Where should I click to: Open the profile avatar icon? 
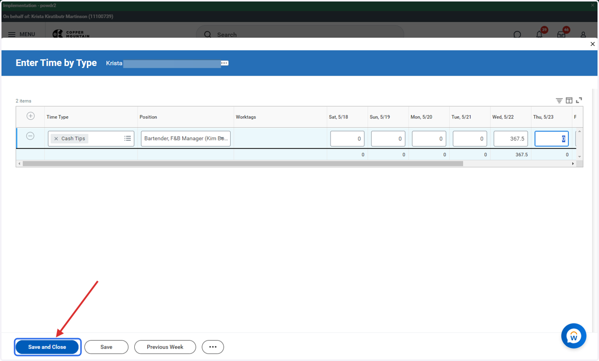583,34
